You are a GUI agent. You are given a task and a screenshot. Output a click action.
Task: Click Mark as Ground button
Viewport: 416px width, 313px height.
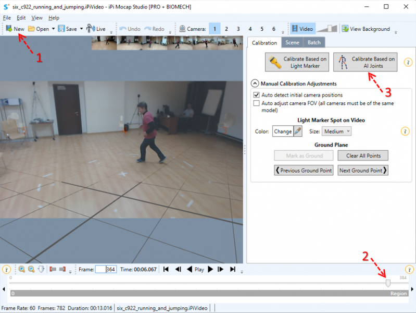pos(304,156)
